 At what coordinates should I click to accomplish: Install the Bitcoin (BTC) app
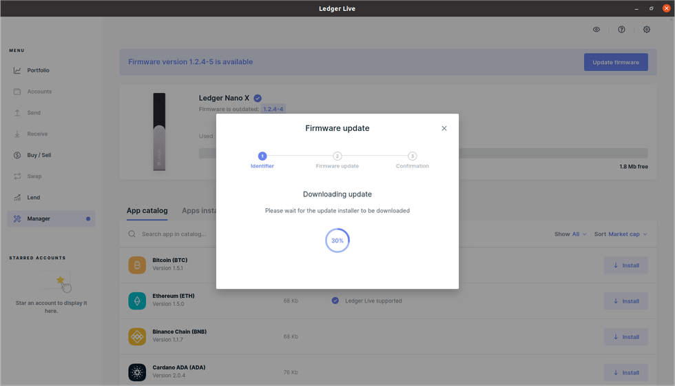tap(625, 265)
